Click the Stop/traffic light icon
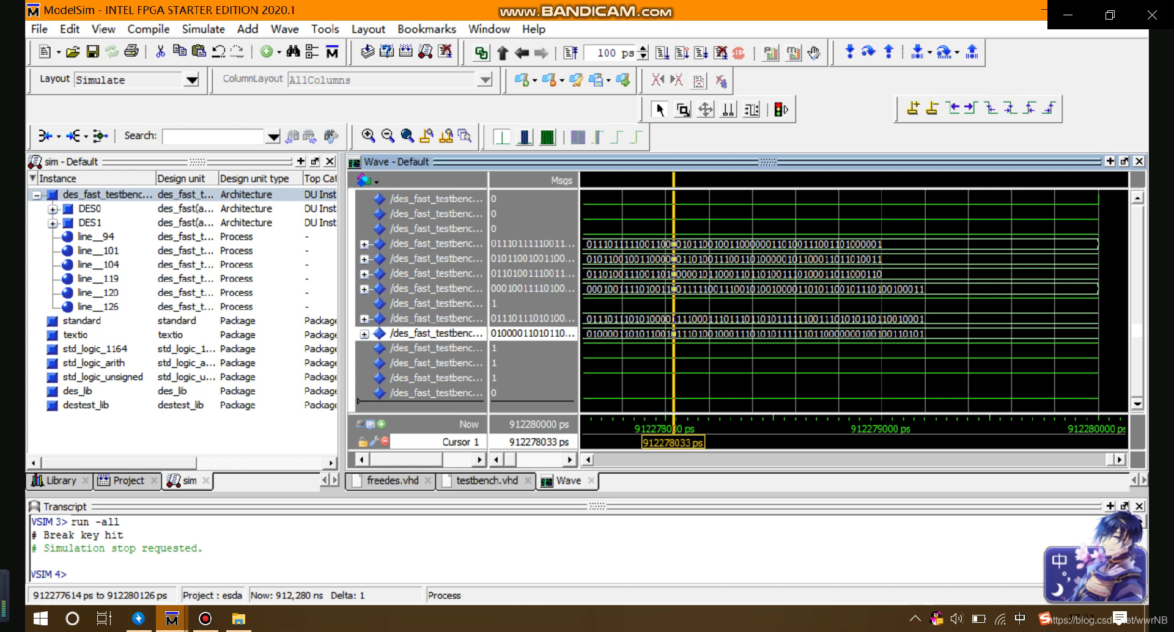Screen dimensions: 1174x632 click(x=781, y=110)
